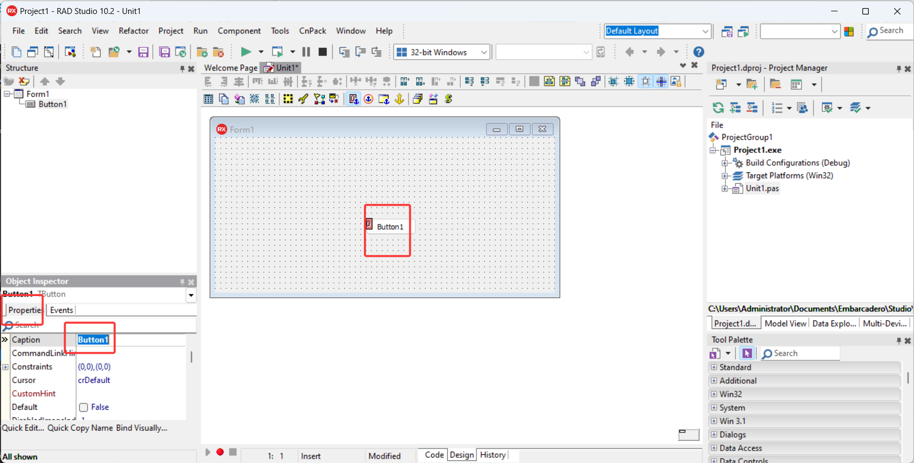Click the Quick Copy Name link

(80, 428)
